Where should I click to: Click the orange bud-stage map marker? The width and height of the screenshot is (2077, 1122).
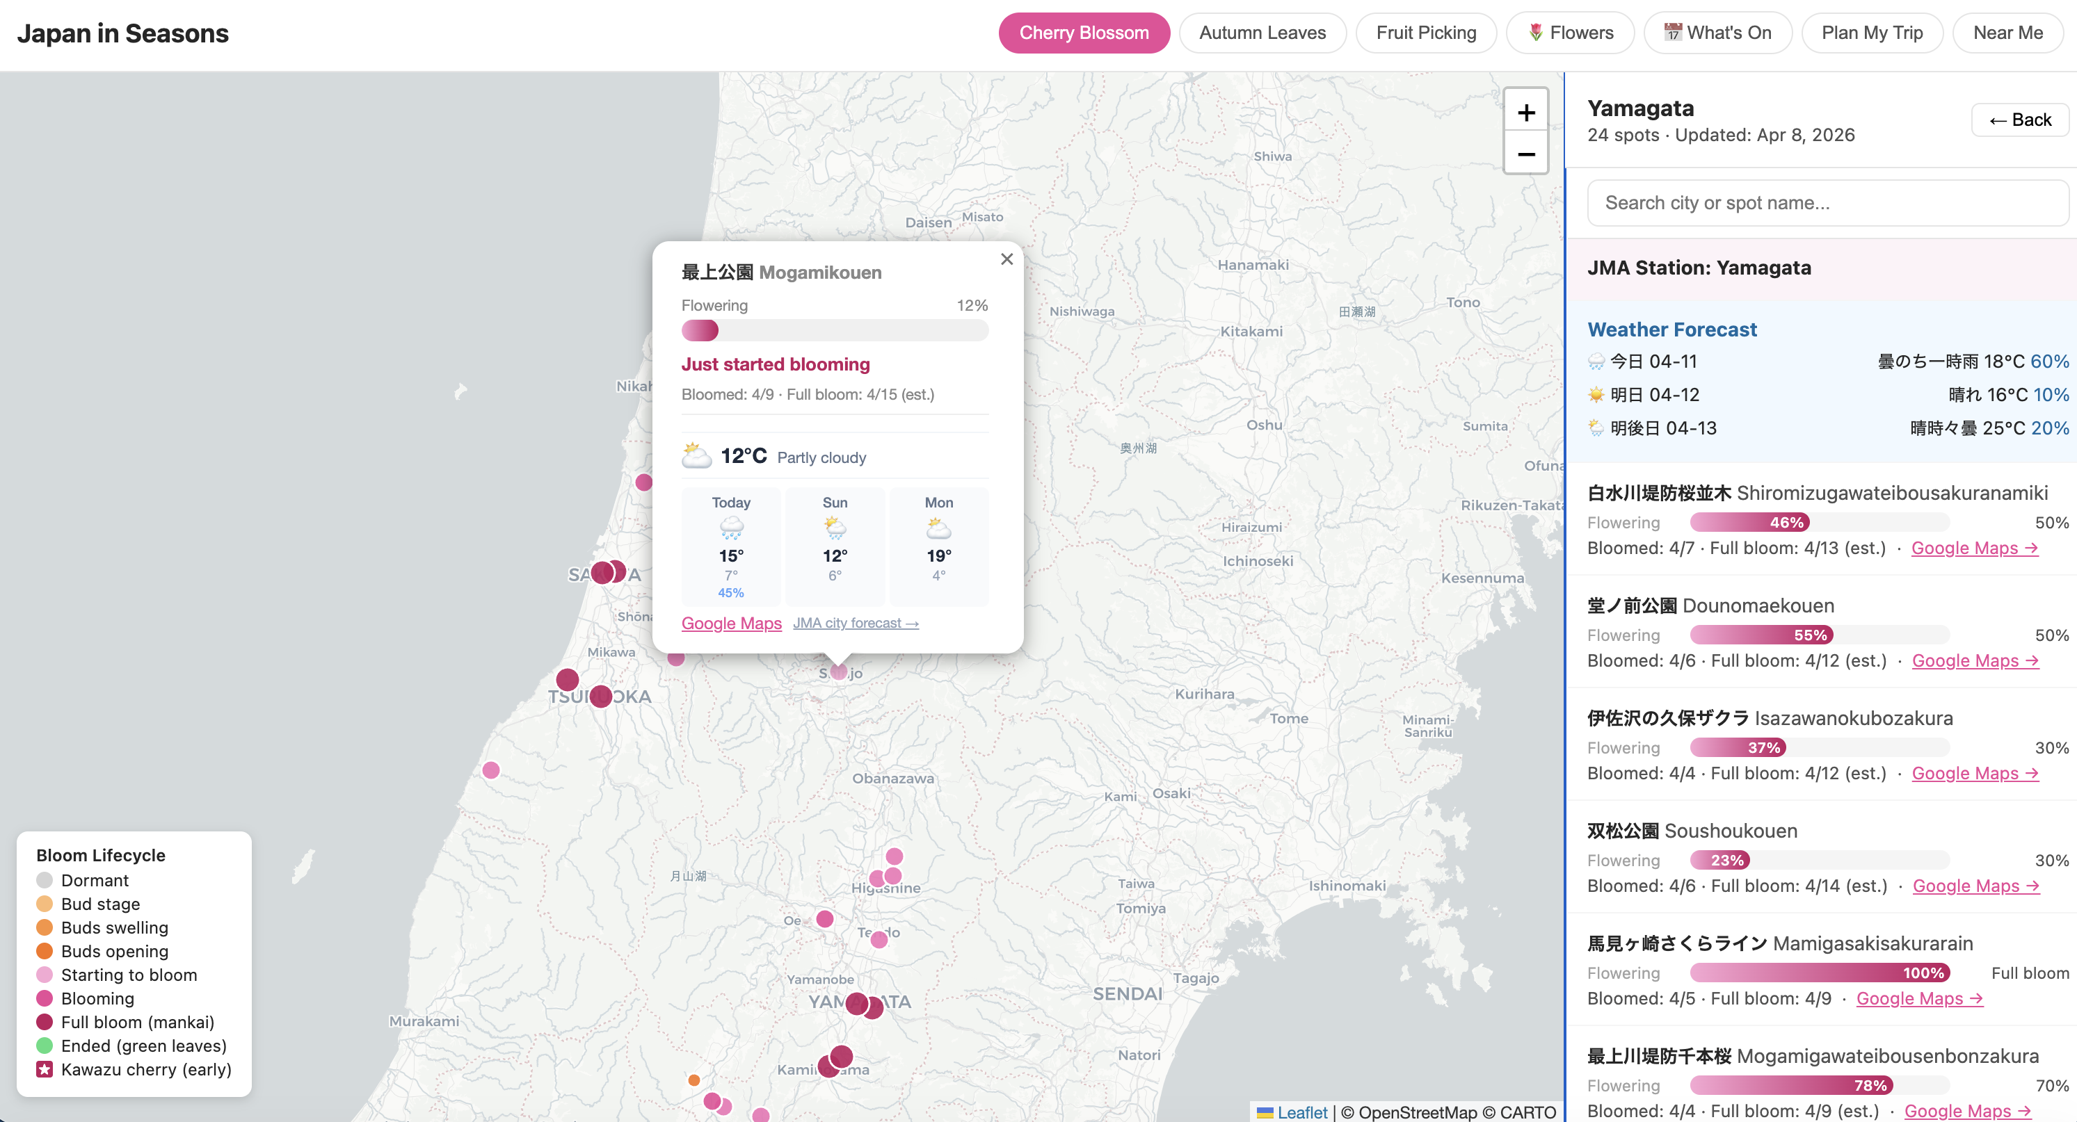pyautogui.click(x=693, y=1080)
